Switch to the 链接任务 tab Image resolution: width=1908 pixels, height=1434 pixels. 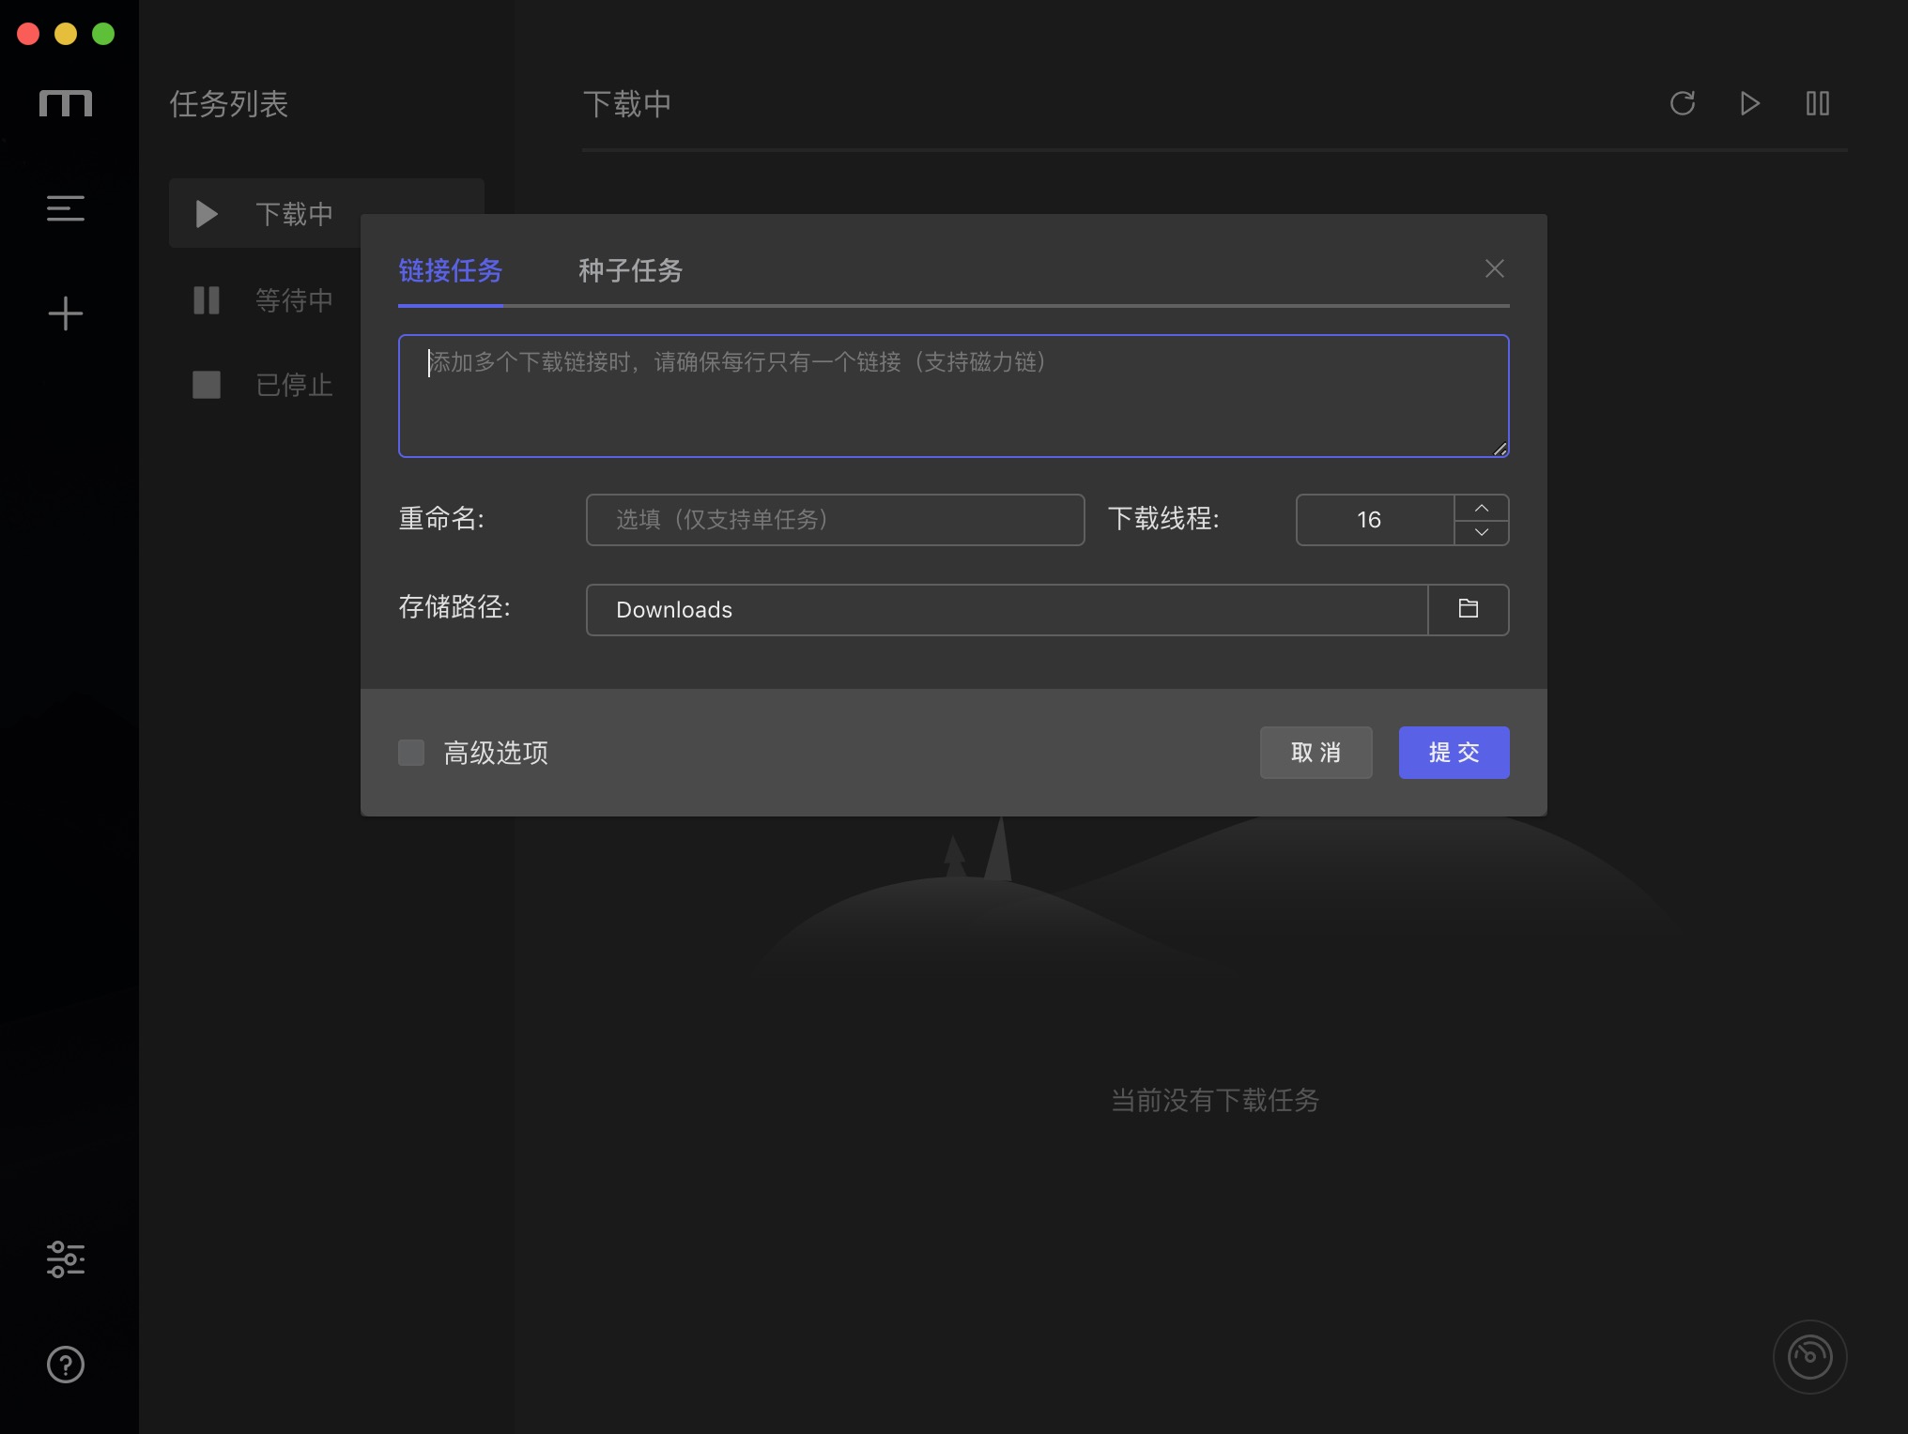(x=451, y=271)
